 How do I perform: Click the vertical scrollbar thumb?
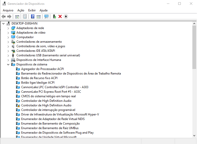(194, 47)
